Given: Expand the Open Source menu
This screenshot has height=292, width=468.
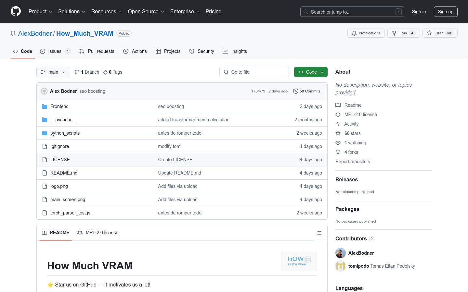Looking at the screenshot, I should [146, 12].
